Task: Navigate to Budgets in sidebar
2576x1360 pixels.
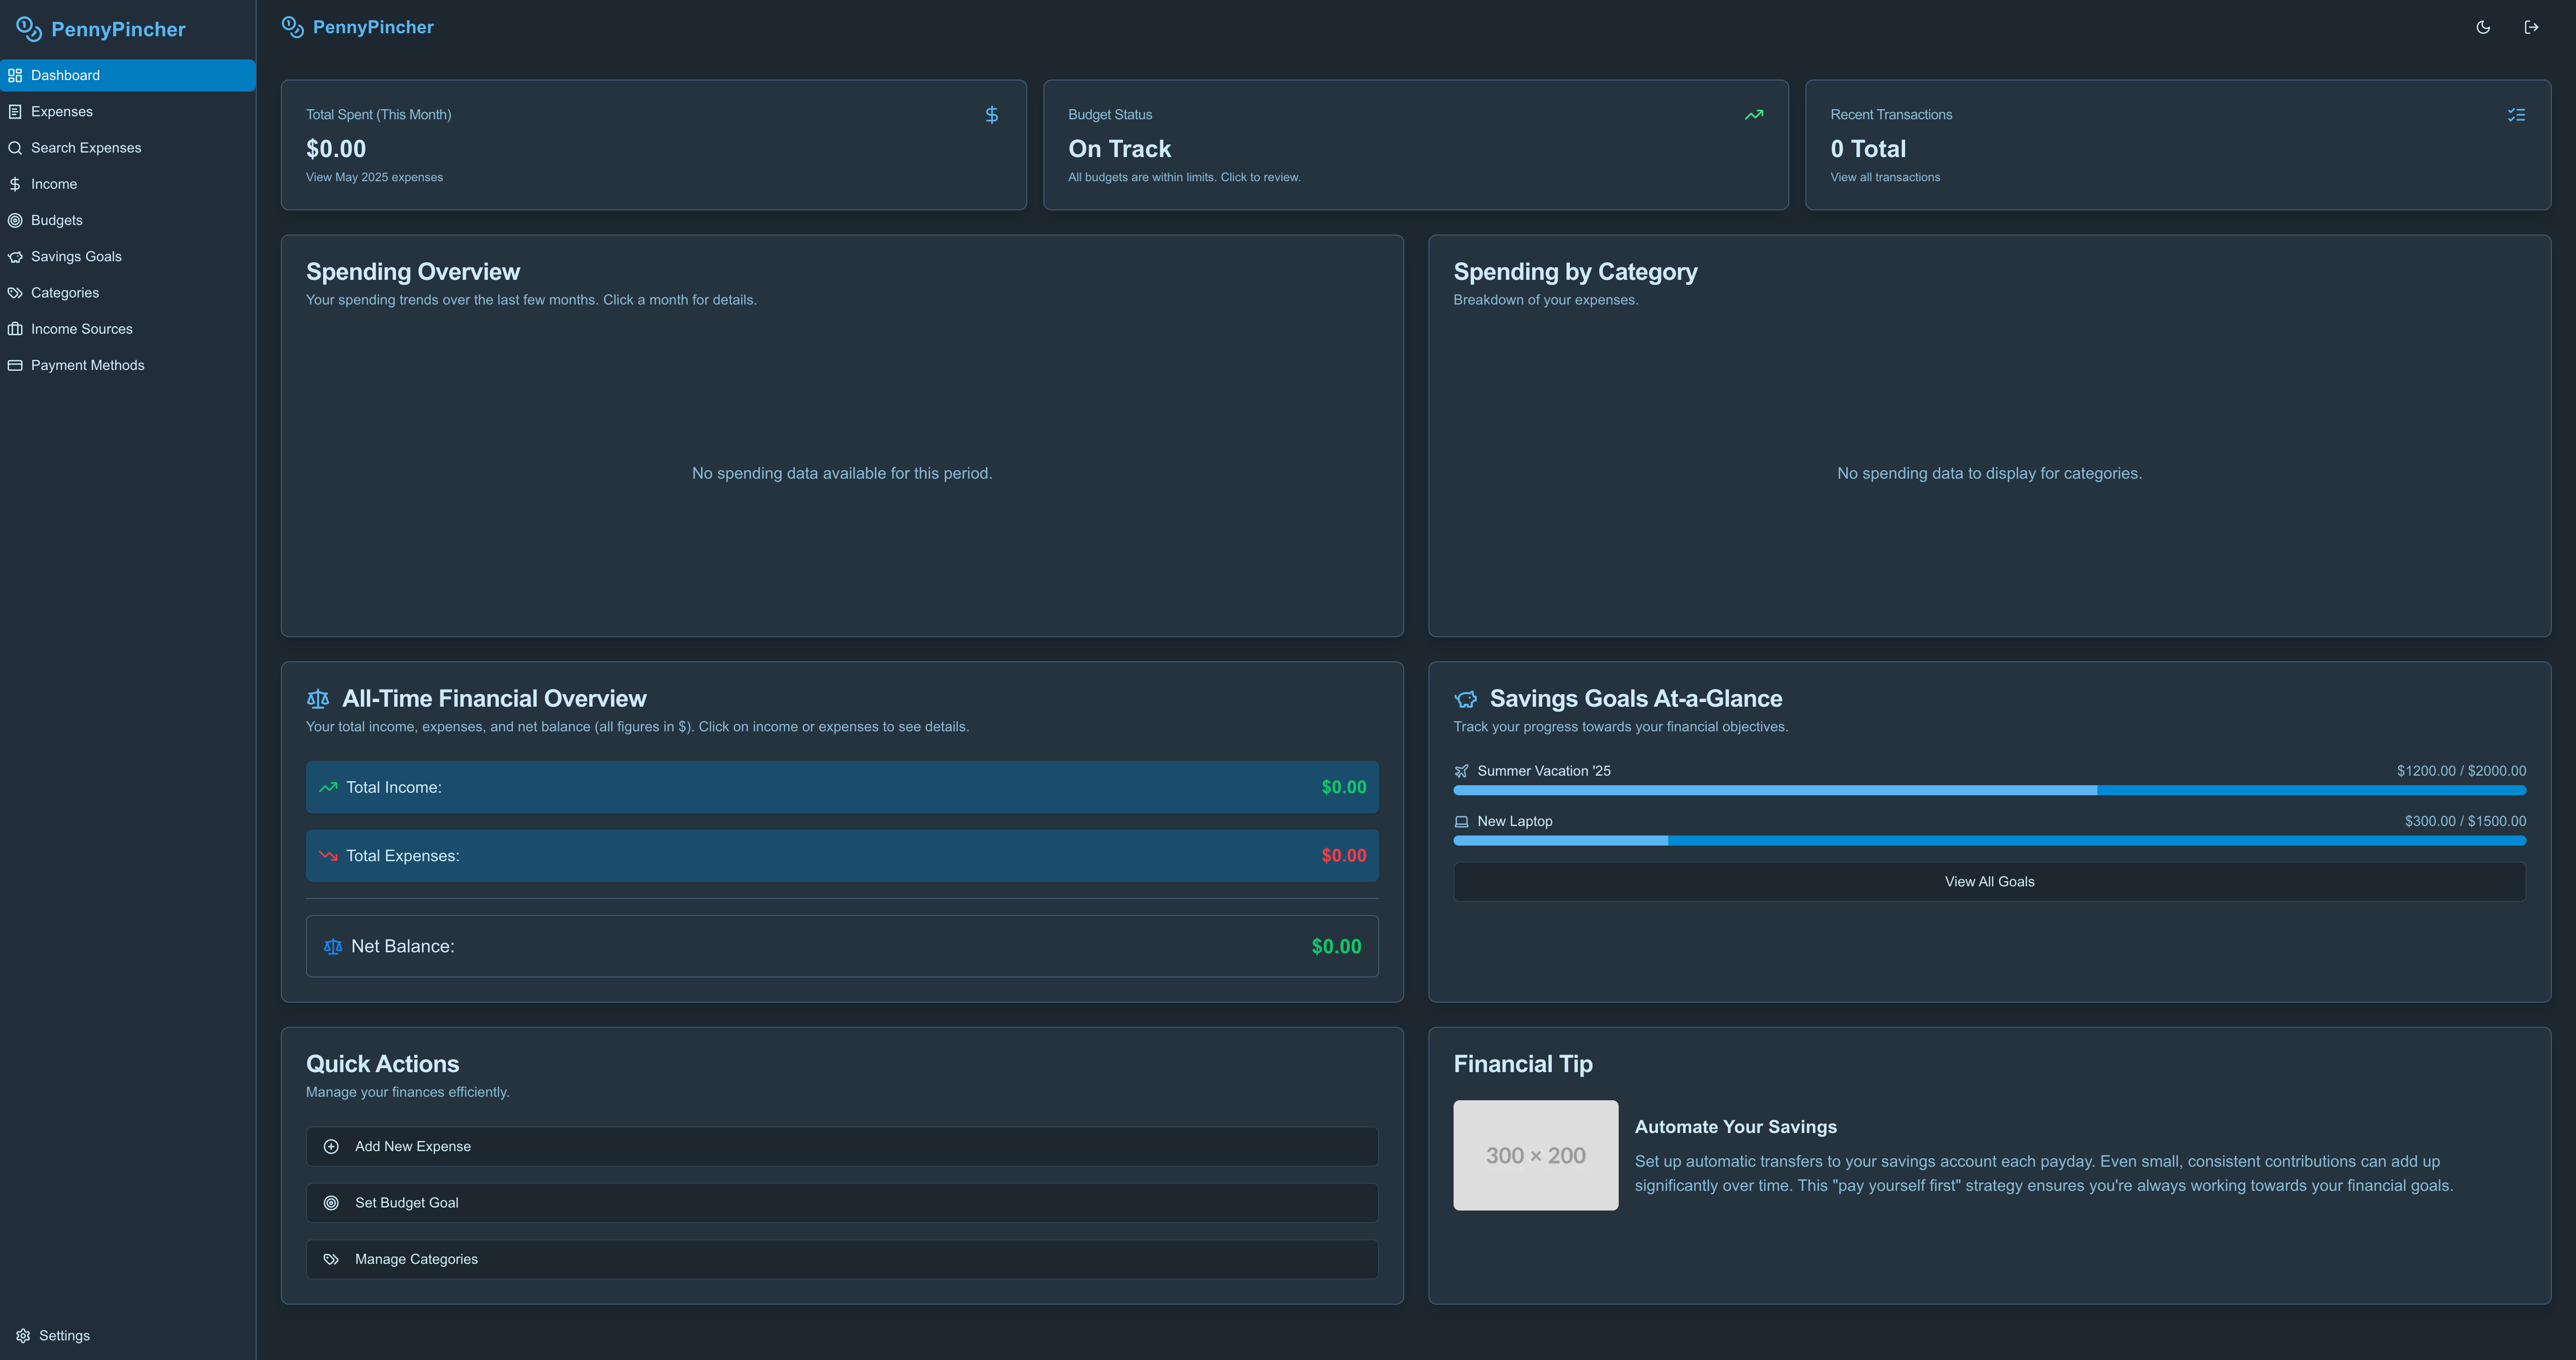Action: point(128,220)
